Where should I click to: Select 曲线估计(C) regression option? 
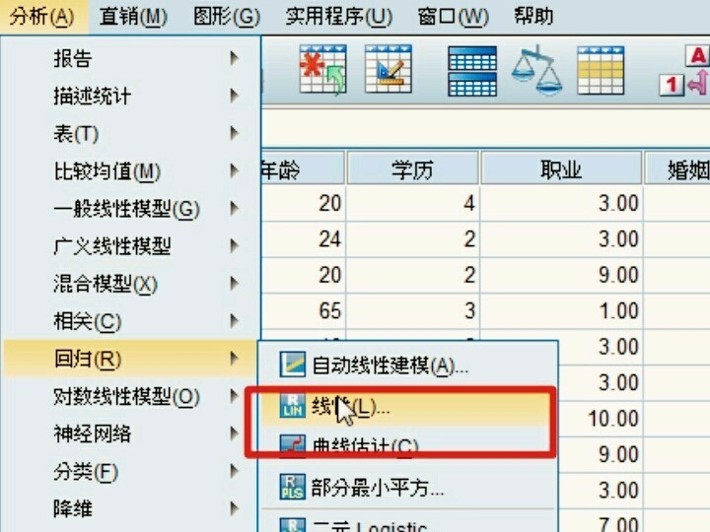click(x=408, y=447)
